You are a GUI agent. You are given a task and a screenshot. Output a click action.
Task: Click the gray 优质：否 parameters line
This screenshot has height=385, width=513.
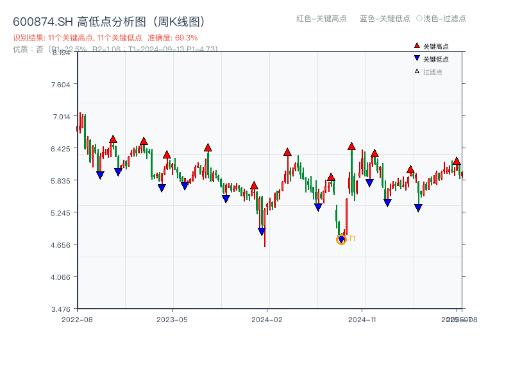[x=115, y=49]
